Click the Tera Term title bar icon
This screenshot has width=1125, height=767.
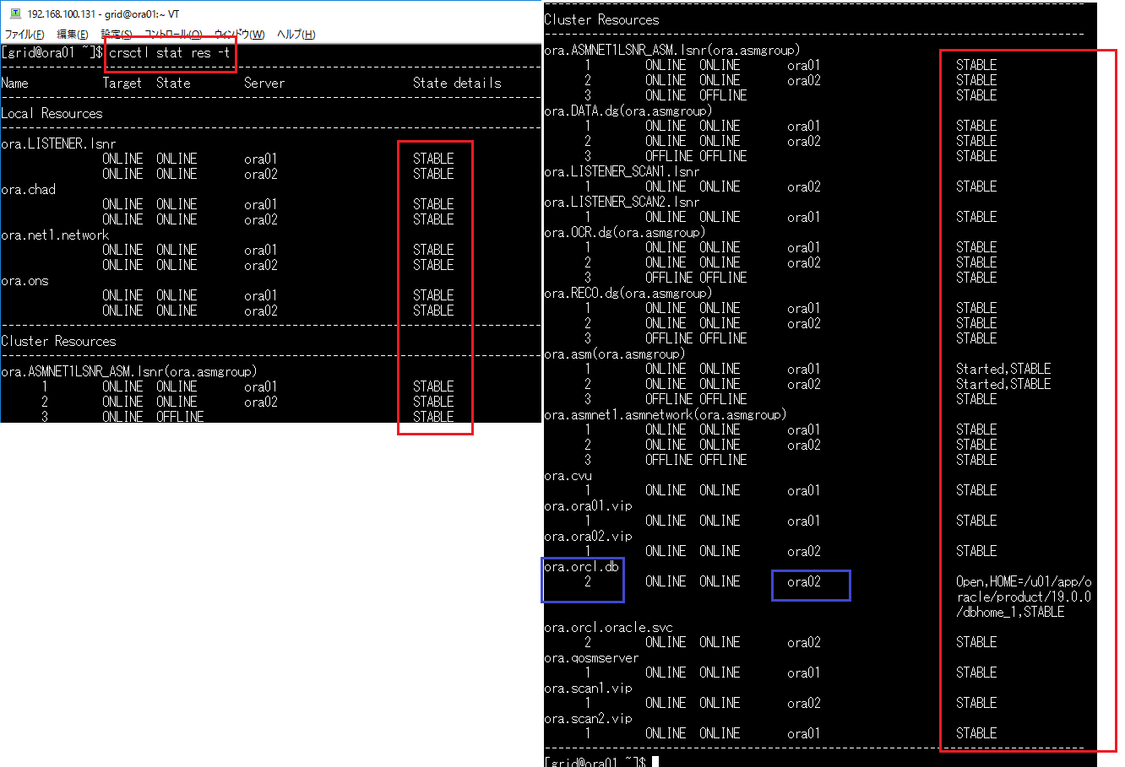click(14, 14)
